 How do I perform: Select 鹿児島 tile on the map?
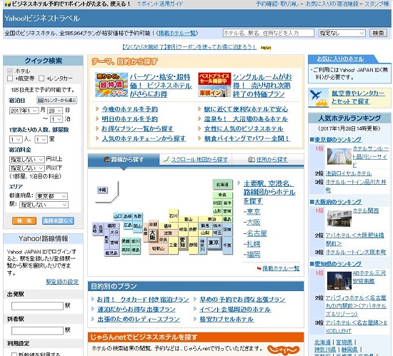coord(111,253)
